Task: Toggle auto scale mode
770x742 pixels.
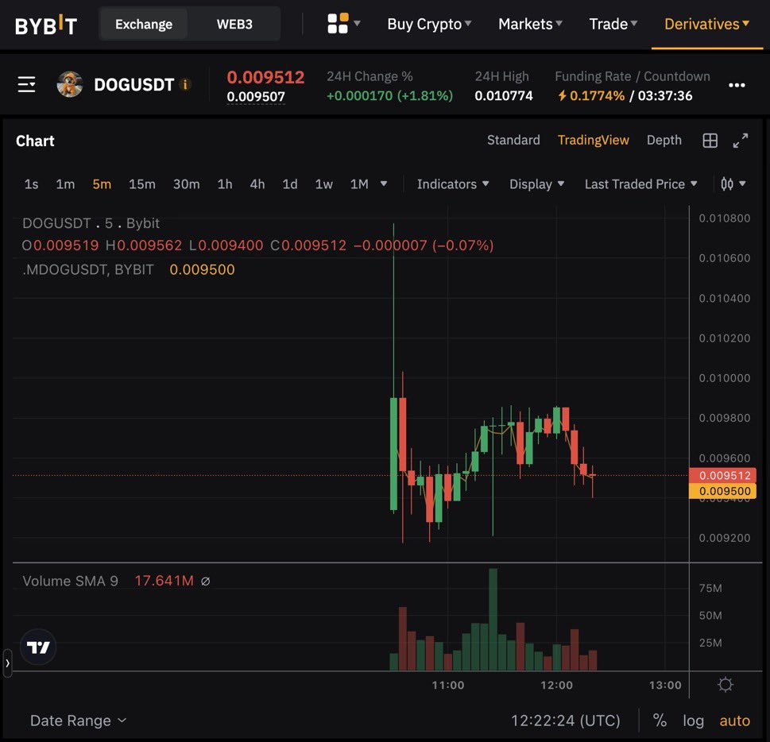Action: click(734, 721)
